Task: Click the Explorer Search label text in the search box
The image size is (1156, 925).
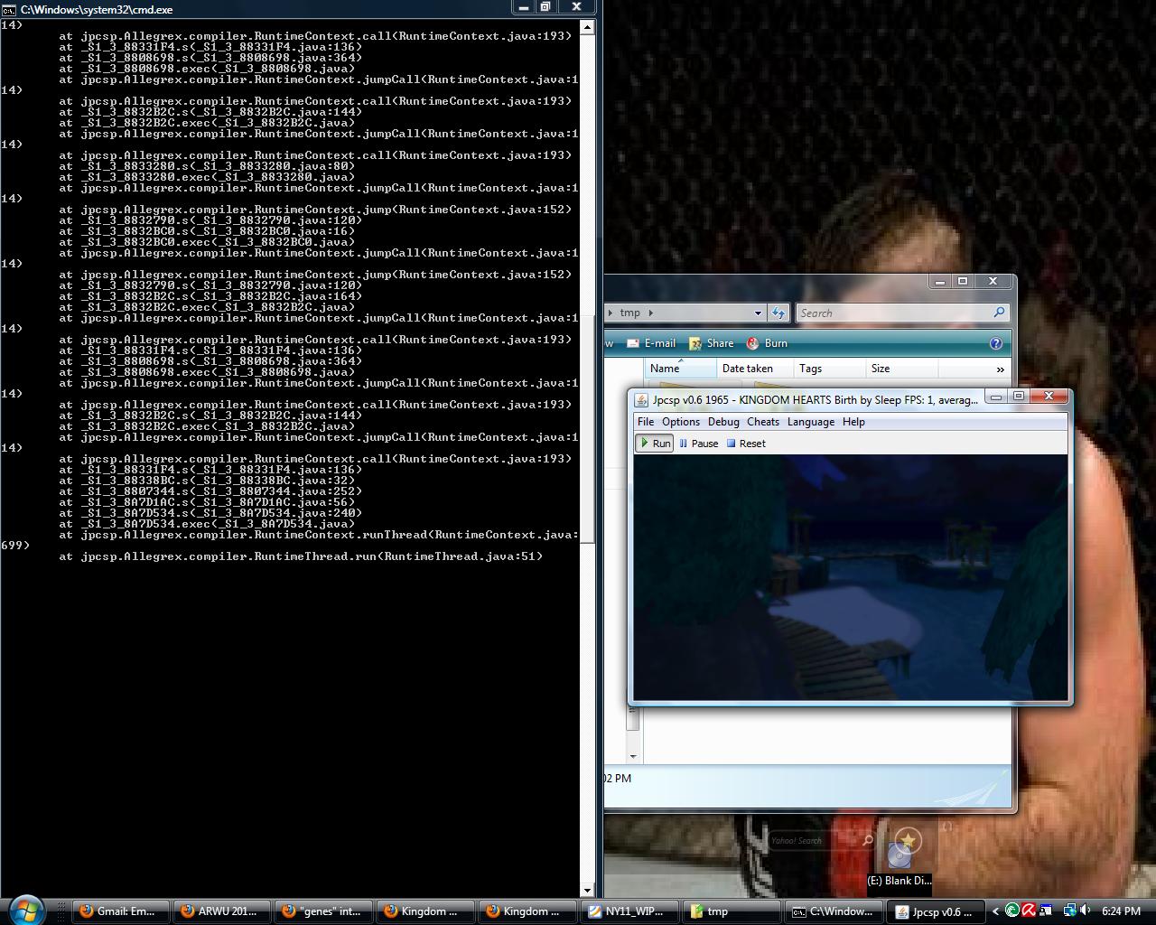Action: [x=816, y=313]
